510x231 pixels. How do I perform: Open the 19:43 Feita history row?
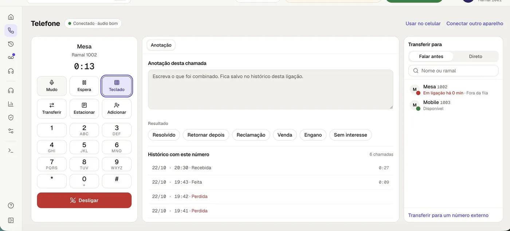tap(271, 182)
